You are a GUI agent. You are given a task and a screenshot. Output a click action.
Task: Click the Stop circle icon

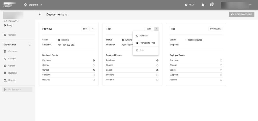(137, 50)
